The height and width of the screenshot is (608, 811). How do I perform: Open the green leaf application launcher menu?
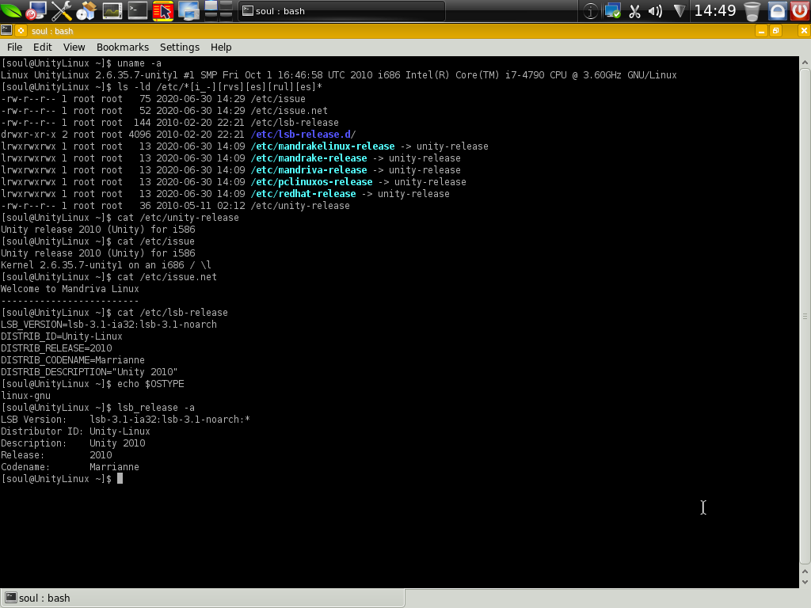coord(11,10)
